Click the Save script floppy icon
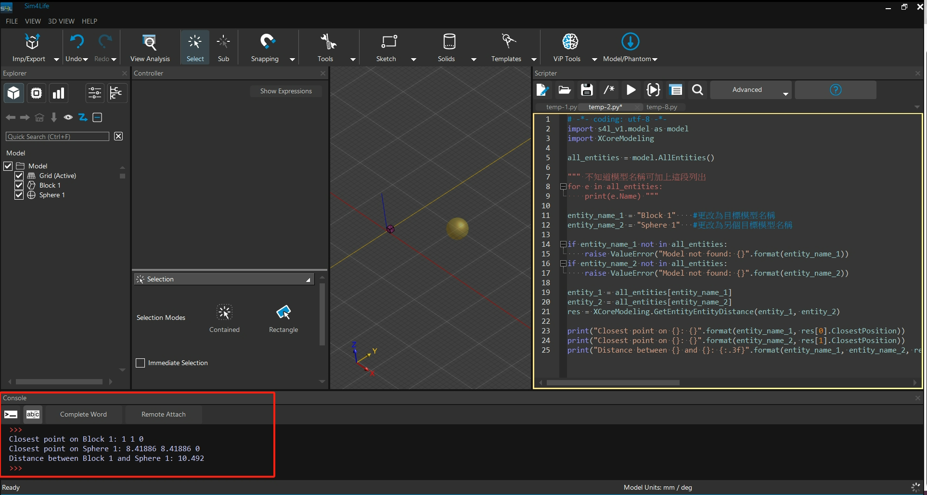Screen dimensions: 927x495 point(587,90)
